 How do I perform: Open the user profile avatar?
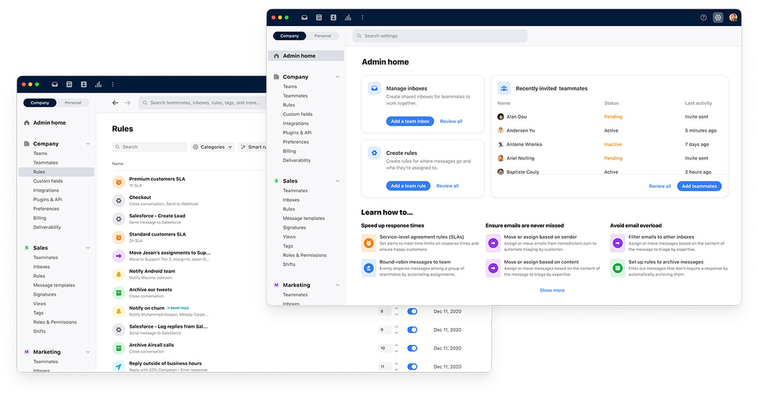[x=733, y=18]
